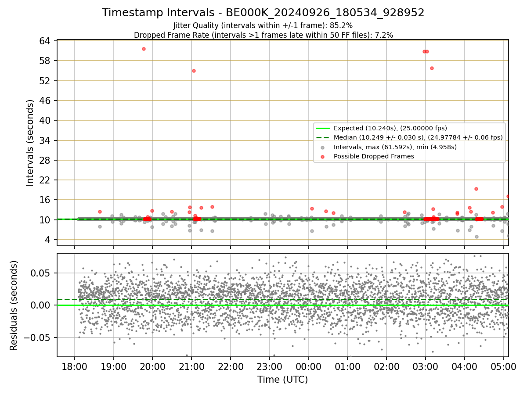
Task: Click the dashed green line sample in the legend
Action: coord(323,137)
